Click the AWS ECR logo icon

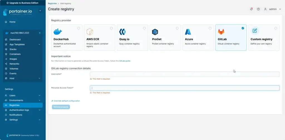[90, 32]
